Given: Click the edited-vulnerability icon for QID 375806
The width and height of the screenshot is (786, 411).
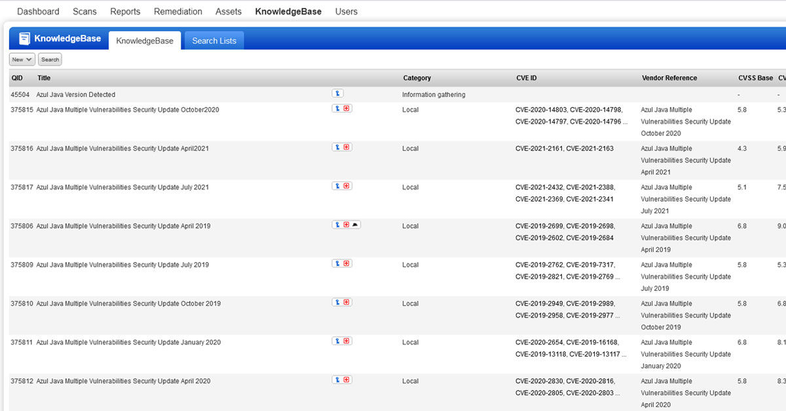Looking at the screenshot, I should point(355,224).
